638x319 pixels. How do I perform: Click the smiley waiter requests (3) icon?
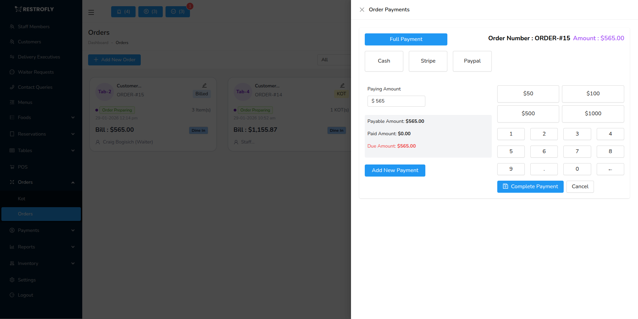(178, 11)
